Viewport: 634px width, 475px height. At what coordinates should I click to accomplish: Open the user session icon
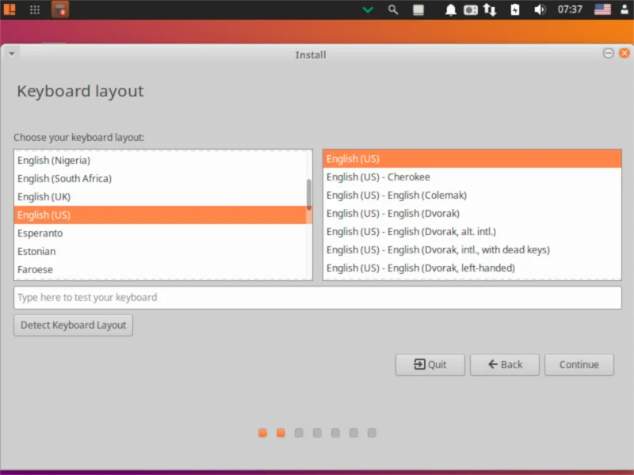[x=624, y=9]
